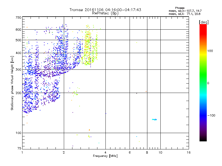Click the orange point near 8 MHz, 200 km
The height and width of the screenshot is (166, 222).
pyautogui.click(x=146, y=92)
